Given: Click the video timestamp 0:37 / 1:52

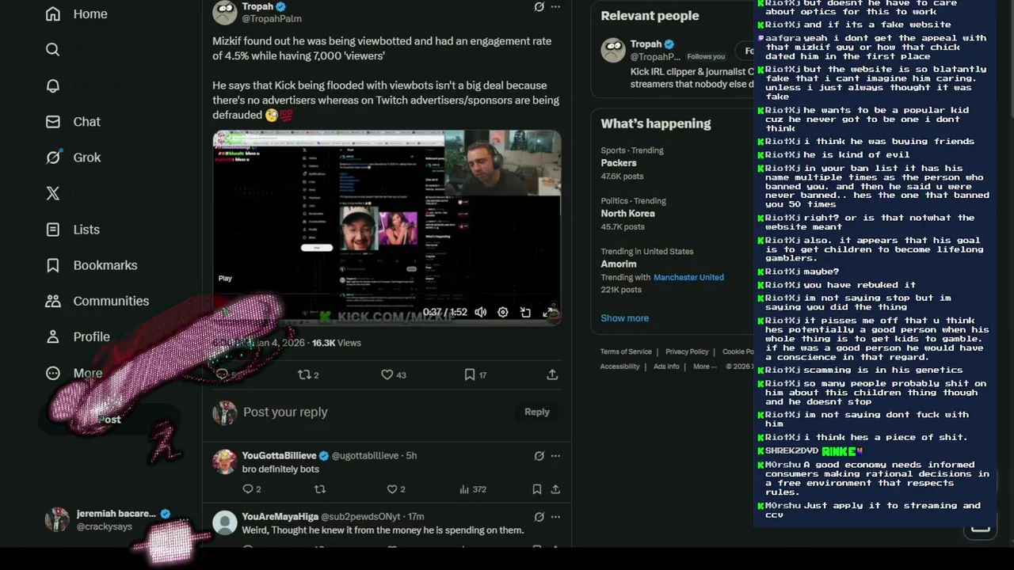Looking at the screenshot, I should 444,312.
